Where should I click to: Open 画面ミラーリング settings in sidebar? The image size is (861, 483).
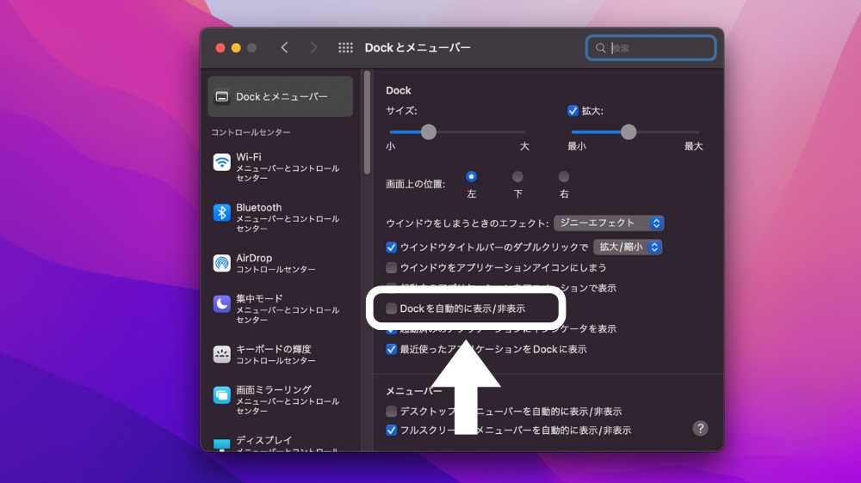click(x=280, y=400)
